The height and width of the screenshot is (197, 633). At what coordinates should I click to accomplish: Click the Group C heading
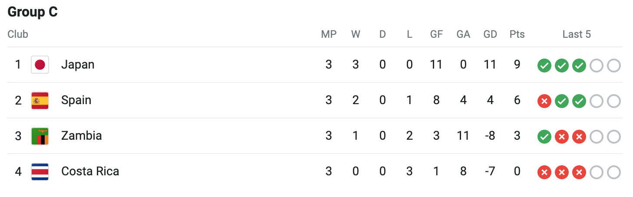(33, 12)
